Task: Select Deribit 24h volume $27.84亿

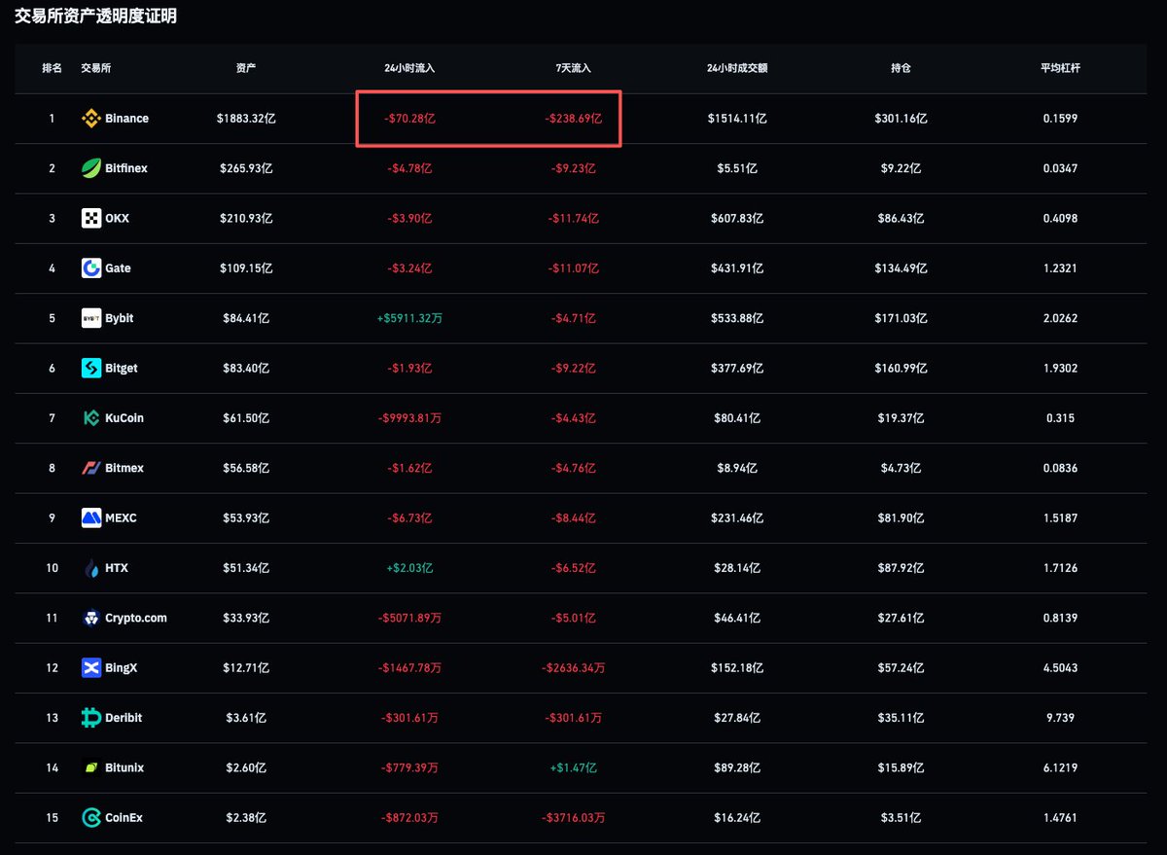Action: (x=737, y=718)
